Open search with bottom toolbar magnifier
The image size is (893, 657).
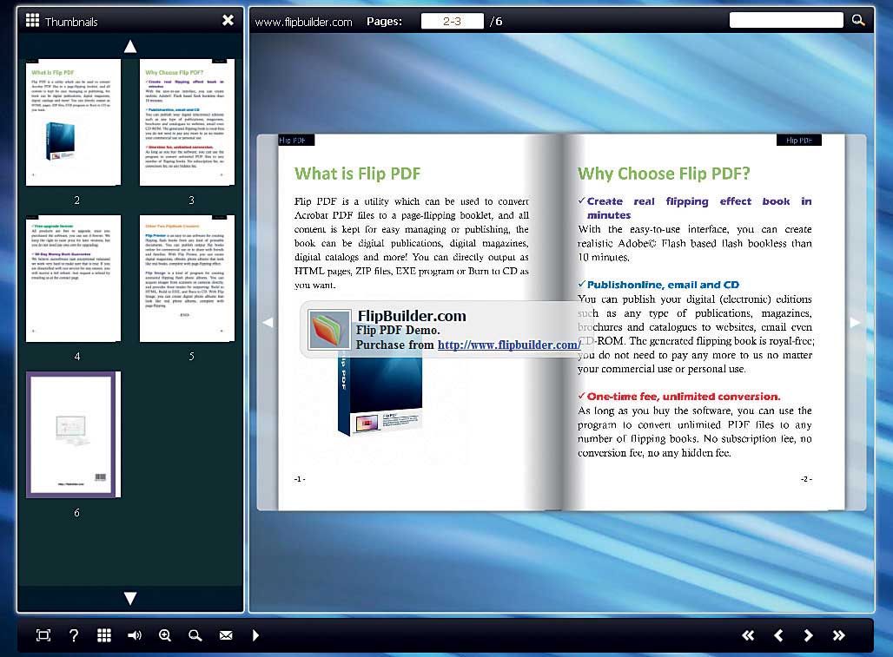[x=195, y=635]
